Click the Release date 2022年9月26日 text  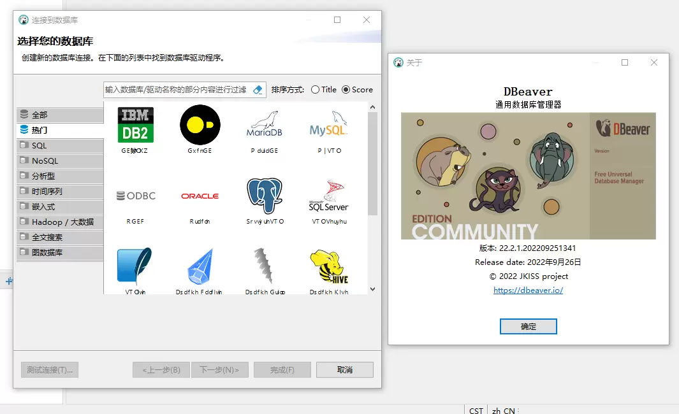tap(528, 262)
